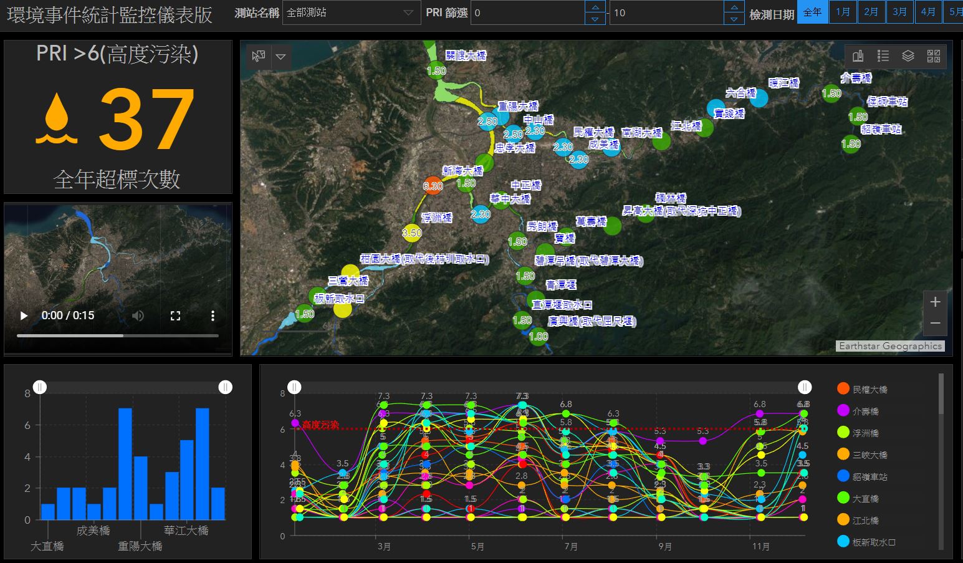The height and width of the screenshot is (563, 963).
Task: Open the video player three-dot menu
Action: tap(213, 315)
